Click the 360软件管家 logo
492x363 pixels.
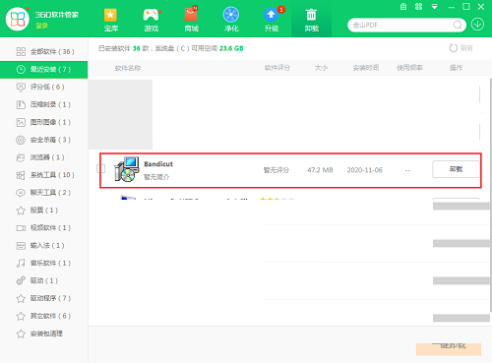click(18, 20)
